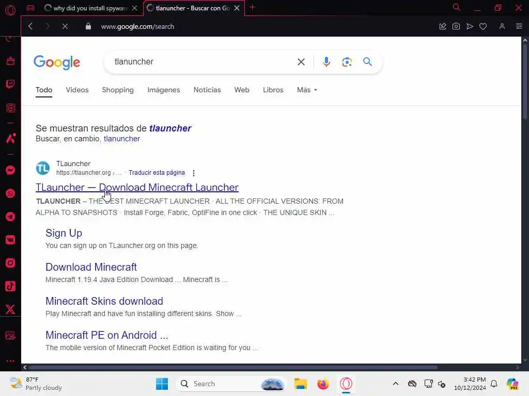Select the Libros search tab
This screenshot has width=529, height=396.
click(x=273, y=90)
